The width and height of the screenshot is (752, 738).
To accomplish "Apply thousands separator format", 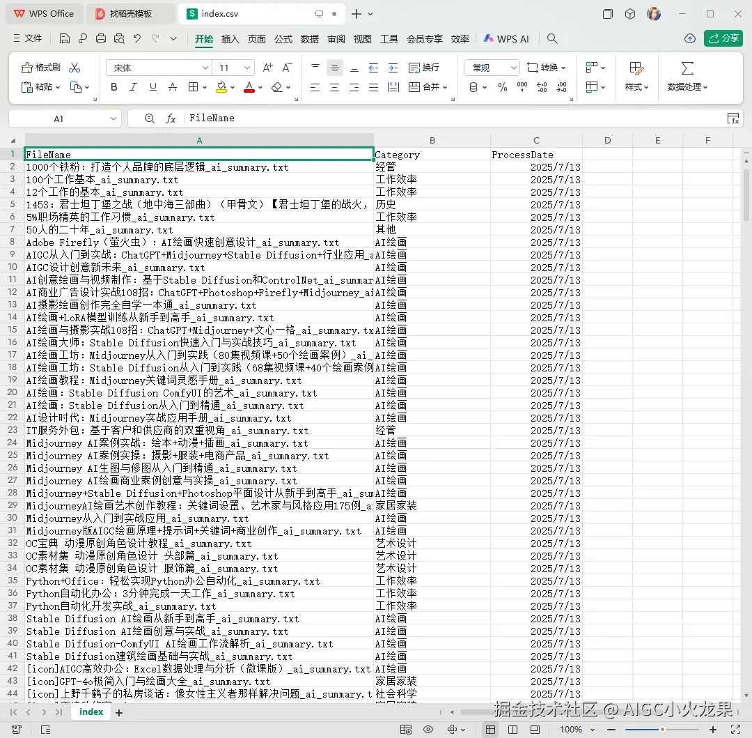I will click(x=522, y=87).
